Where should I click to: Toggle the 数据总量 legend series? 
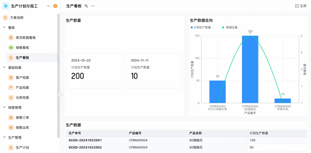pyautogui.click(x=230, y=27)
